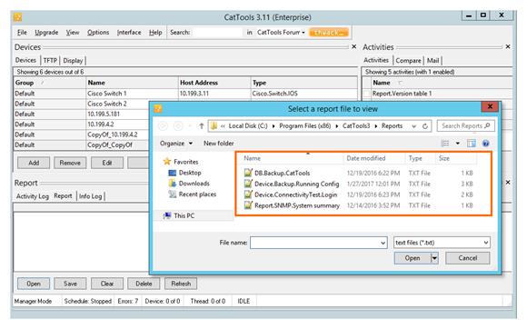This screenshot has width=527, height=329.
Task: Open the text files (*.txt) filter dropdown
Action: pos(486,243)
